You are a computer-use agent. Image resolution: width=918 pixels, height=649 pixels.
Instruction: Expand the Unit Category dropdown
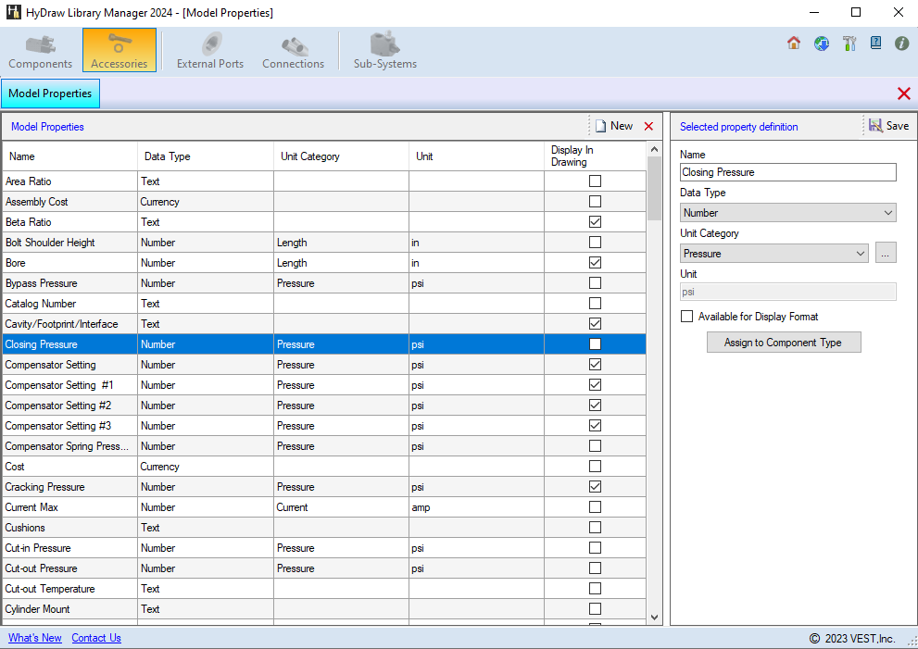[774, 254]
